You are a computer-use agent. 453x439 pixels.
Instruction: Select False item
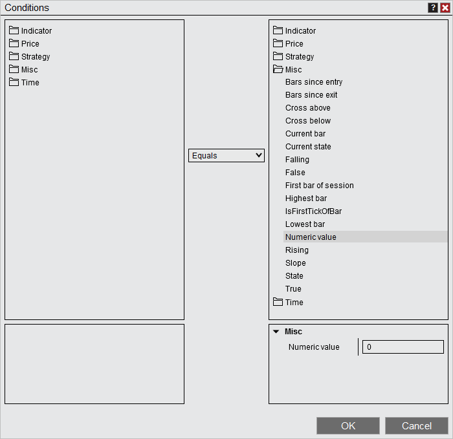(295, 173)
